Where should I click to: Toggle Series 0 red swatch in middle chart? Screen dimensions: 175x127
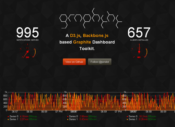tap(68, 117)
